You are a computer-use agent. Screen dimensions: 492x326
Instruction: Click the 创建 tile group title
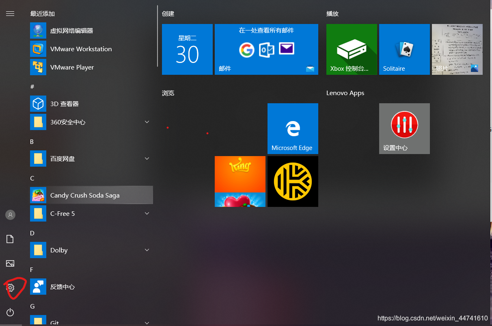[x=168, y=14]
